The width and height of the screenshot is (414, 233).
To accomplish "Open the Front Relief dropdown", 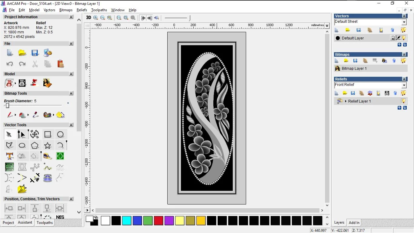I will click(404, 85).
